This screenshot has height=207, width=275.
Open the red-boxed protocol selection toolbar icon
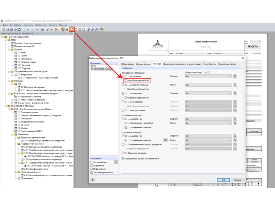coord(72,29)
